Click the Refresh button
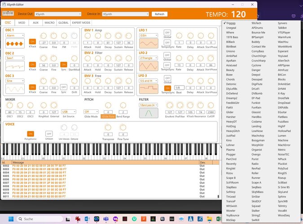The image size is (303, 224). pos(159,14)
